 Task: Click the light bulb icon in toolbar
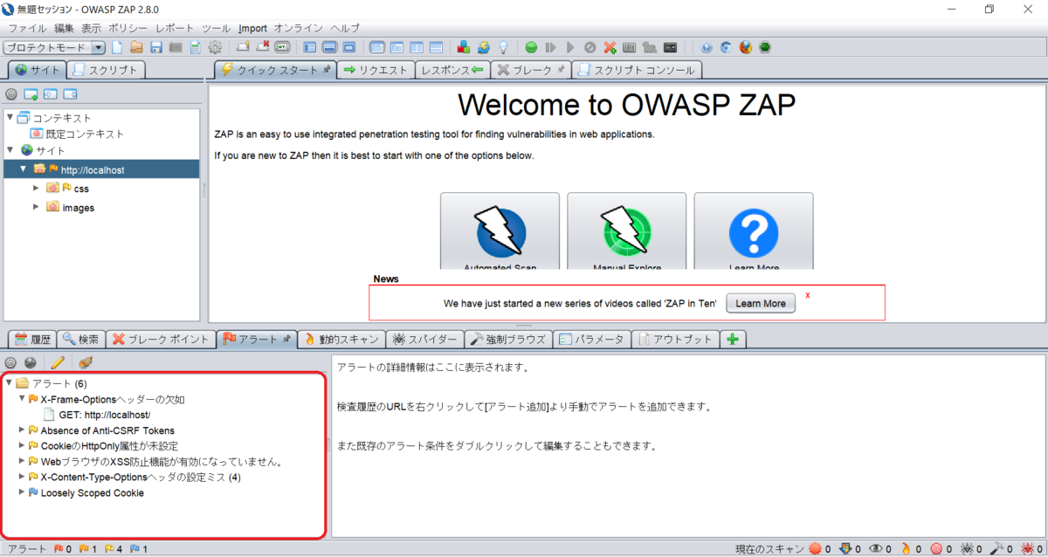point(503,47)
